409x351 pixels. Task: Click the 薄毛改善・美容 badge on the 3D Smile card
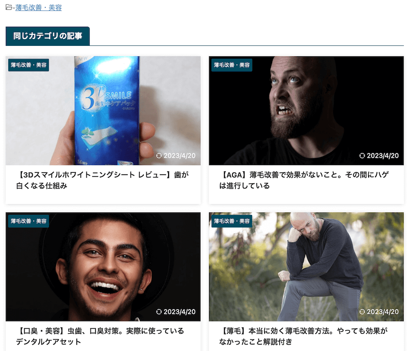[29, 65]
